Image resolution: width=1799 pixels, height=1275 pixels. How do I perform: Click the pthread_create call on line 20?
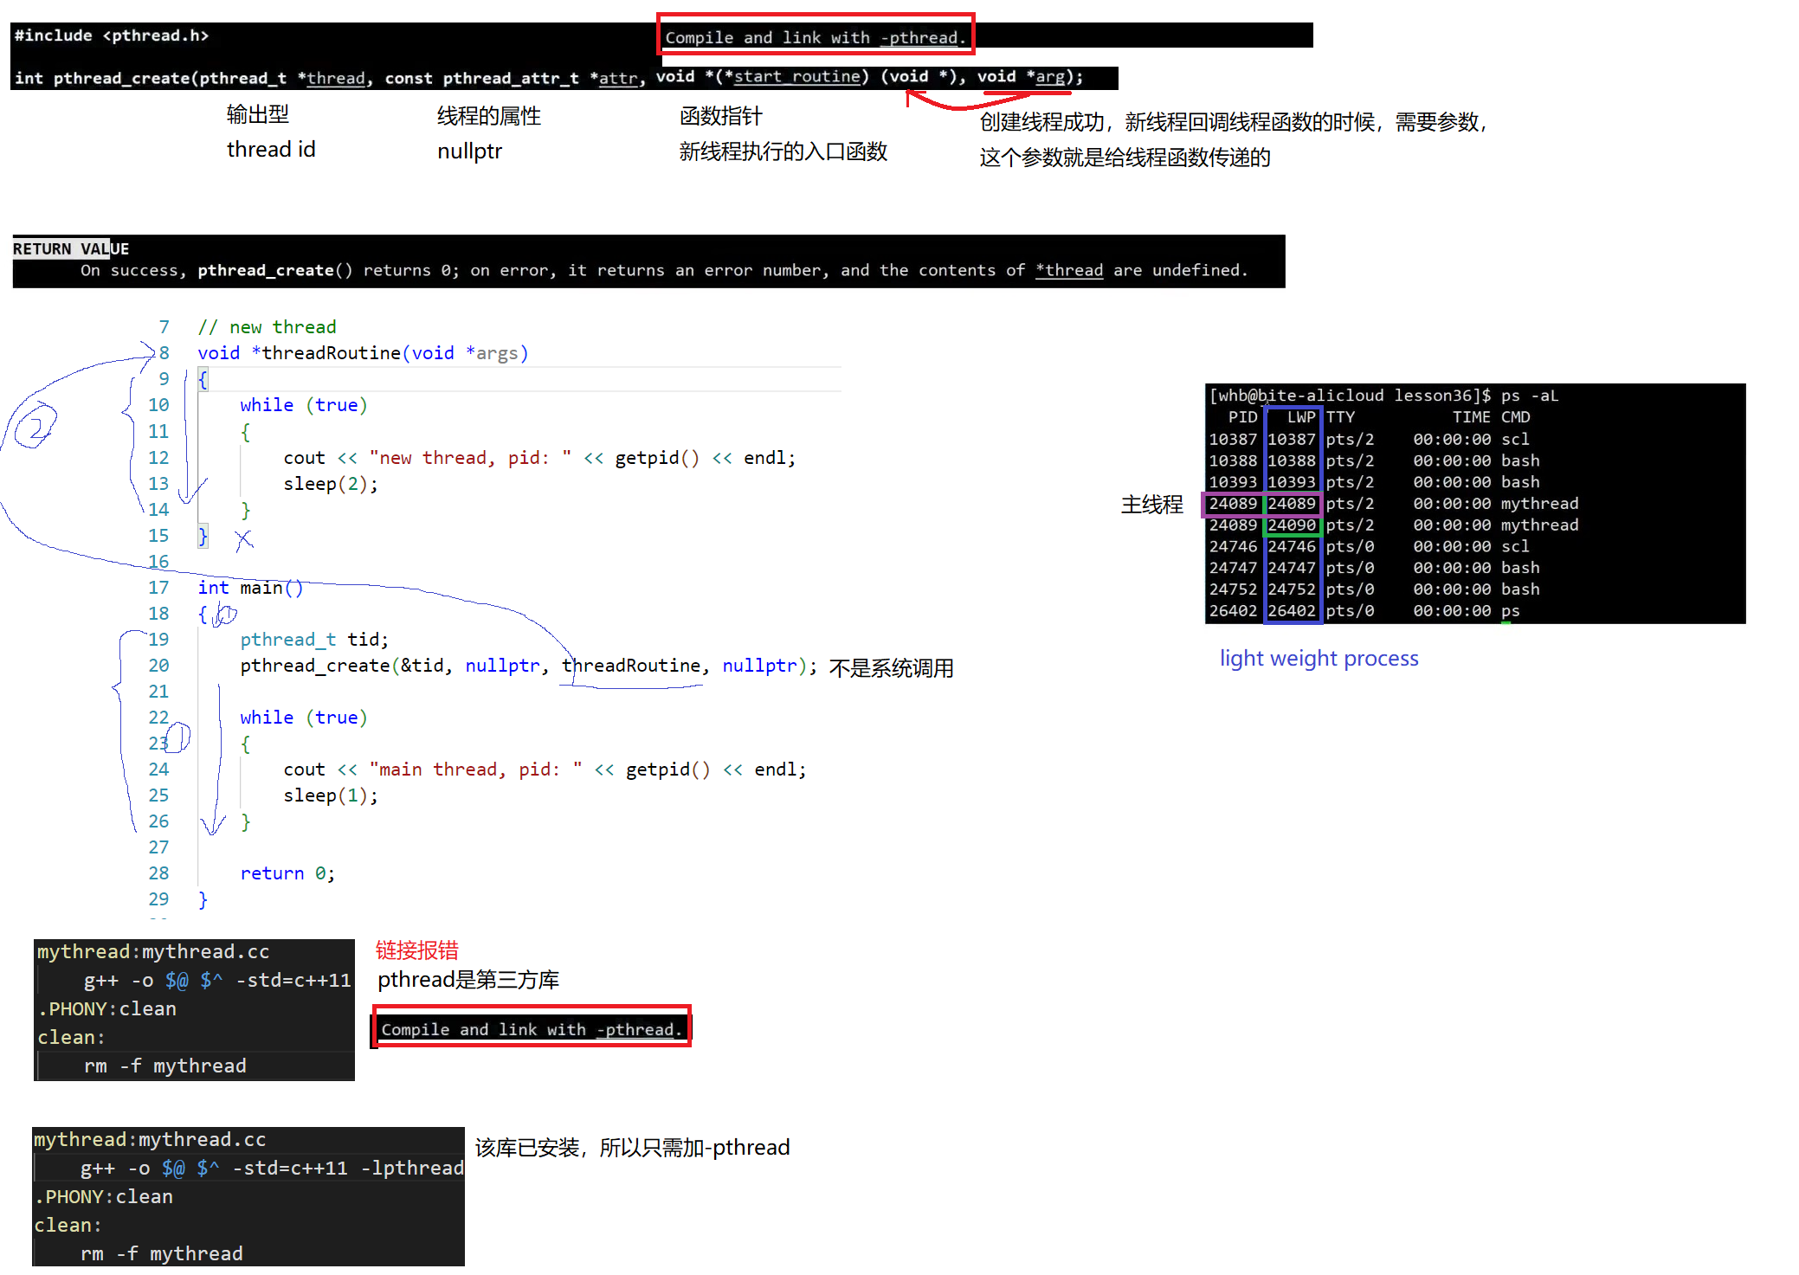pyautogui.click(x=314, y=665)
